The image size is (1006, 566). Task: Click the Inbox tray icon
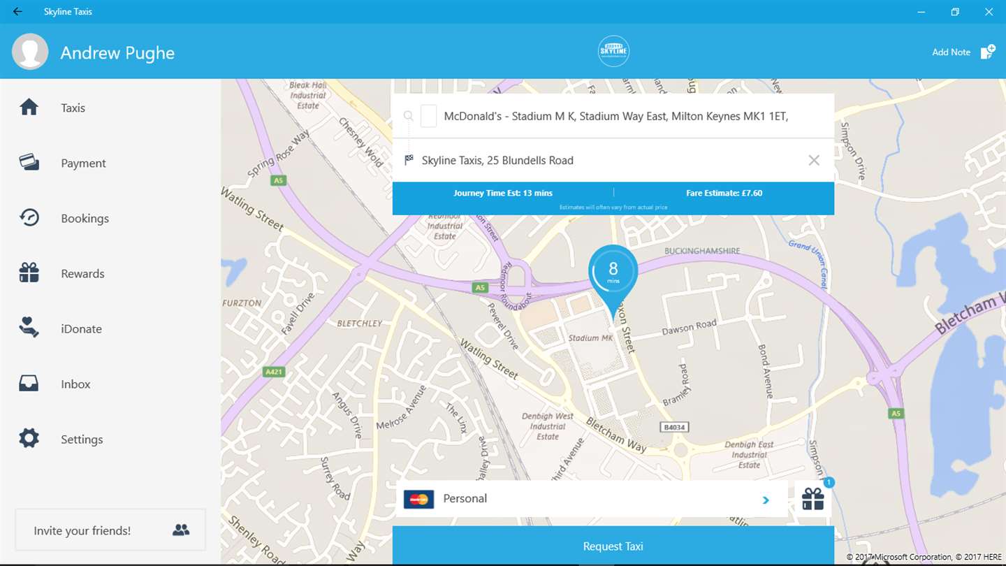[29, 383]
